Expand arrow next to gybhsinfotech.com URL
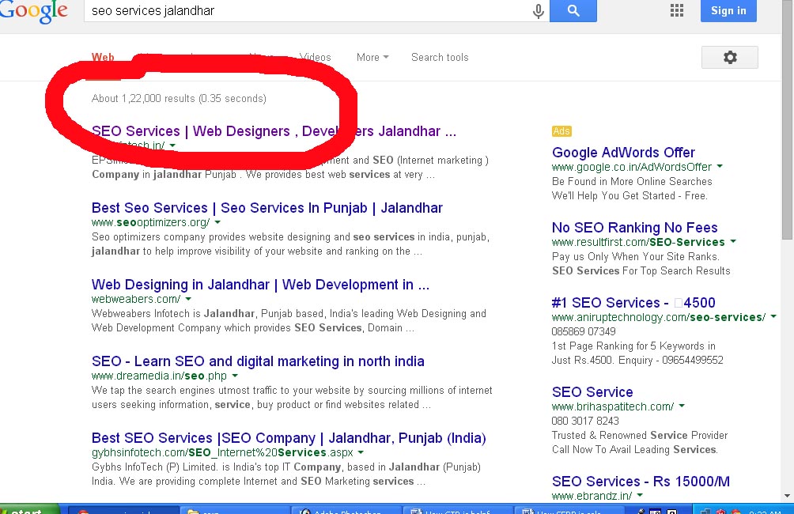The width and height of the screenshot is (794, 514). 361,452
